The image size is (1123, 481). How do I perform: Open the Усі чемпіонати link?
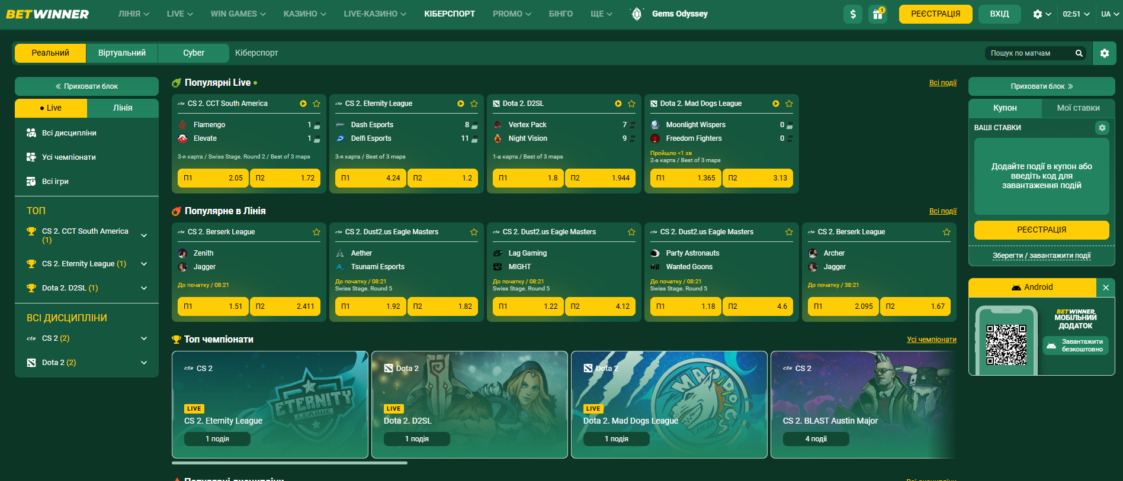[x=932, y=340]
